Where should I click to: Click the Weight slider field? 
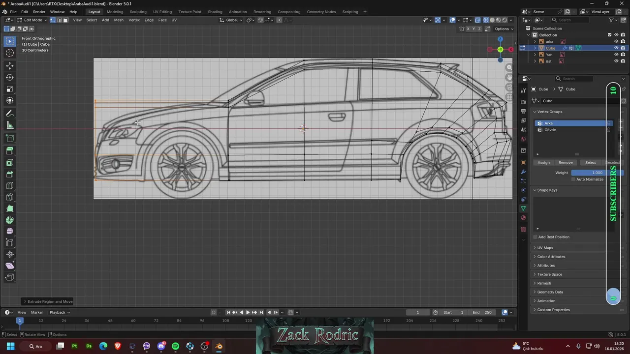pyautogui.click(x=590, y=173)
